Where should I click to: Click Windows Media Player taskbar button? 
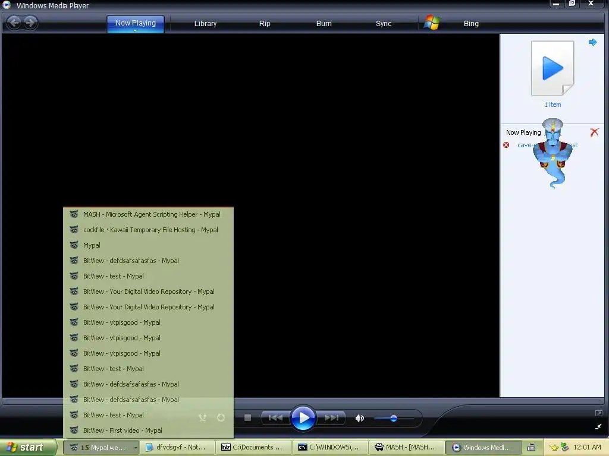483,448
